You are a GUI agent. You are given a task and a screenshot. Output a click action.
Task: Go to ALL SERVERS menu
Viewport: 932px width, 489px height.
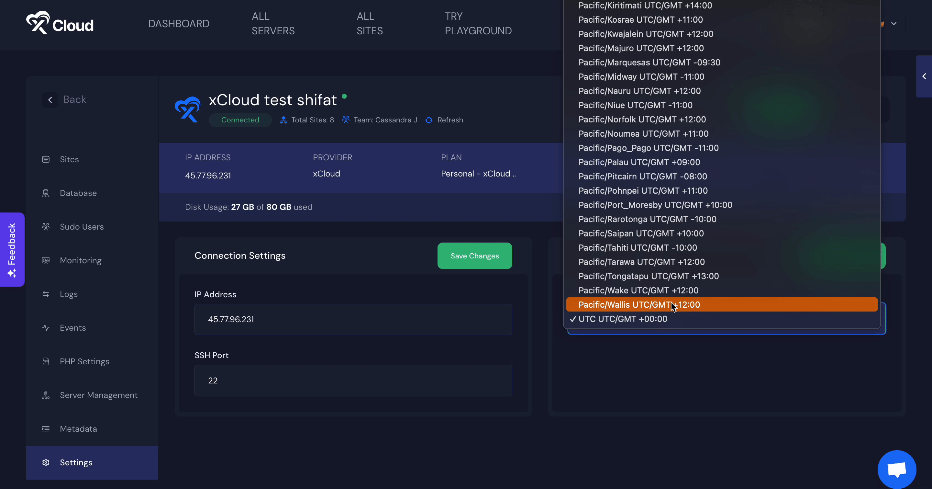[273, 24]
